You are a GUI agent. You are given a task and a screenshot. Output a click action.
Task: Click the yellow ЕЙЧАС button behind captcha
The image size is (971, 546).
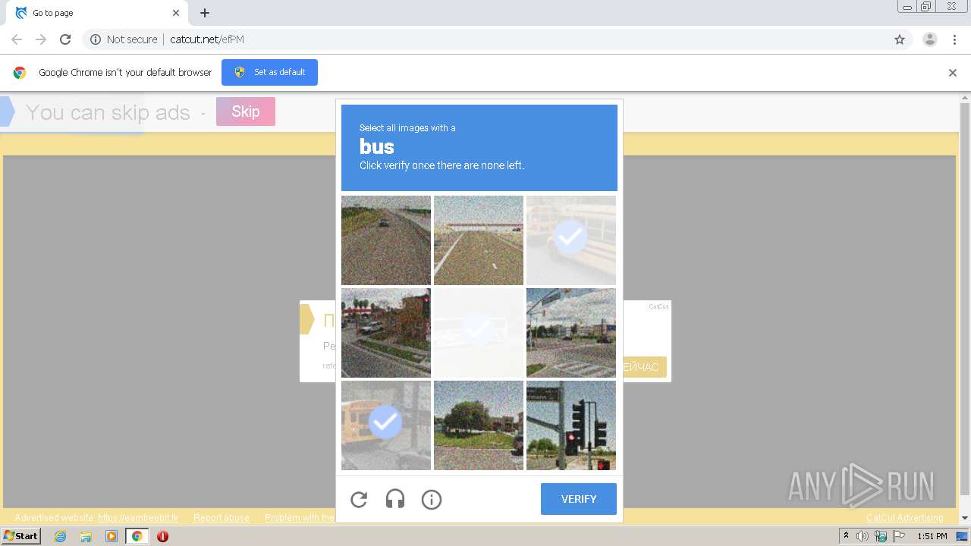pos(644,367)
